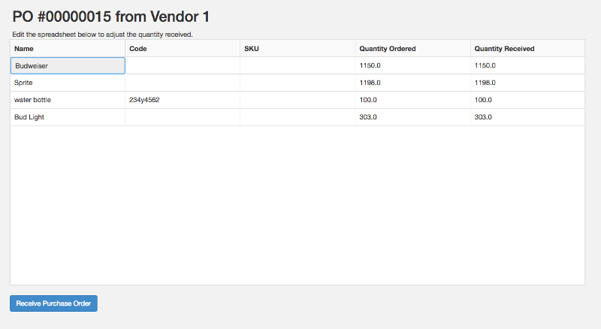Click Budweiser quantity ordered 1150.0 cell
This screenshot has height=329, width=601.
(412, 65)
